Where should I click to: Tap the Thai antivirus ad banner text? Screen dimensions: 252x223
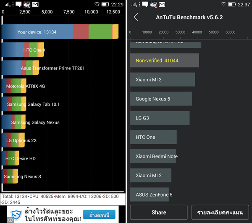tap(53, 215)
